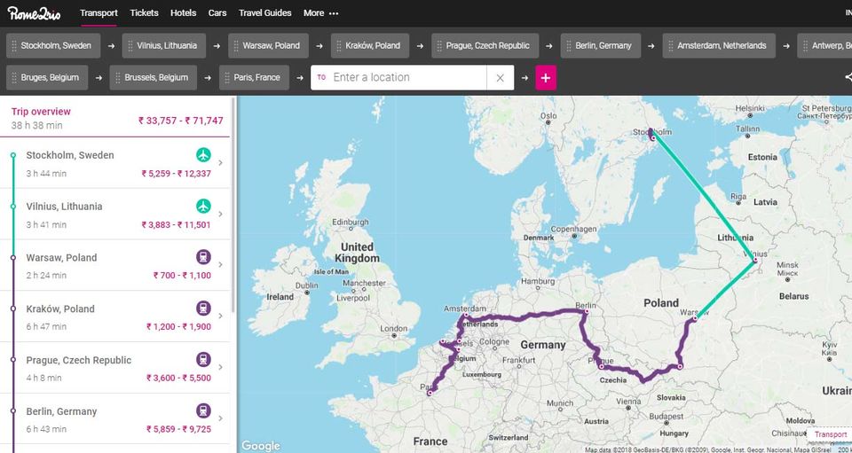The width and height of the screenshot is (852, 453).
Task: Click the Stockholm marker on the map
Action: click(654, 138)
